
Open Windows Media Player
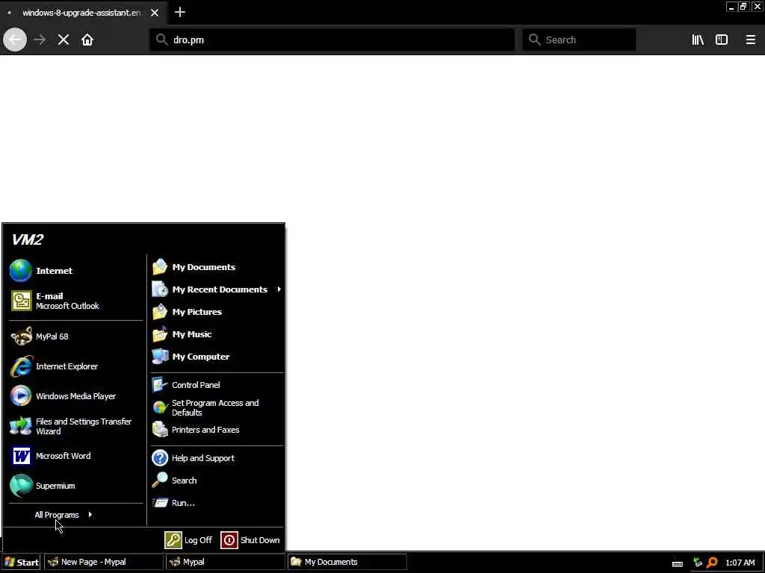click(x=75, y=396)
